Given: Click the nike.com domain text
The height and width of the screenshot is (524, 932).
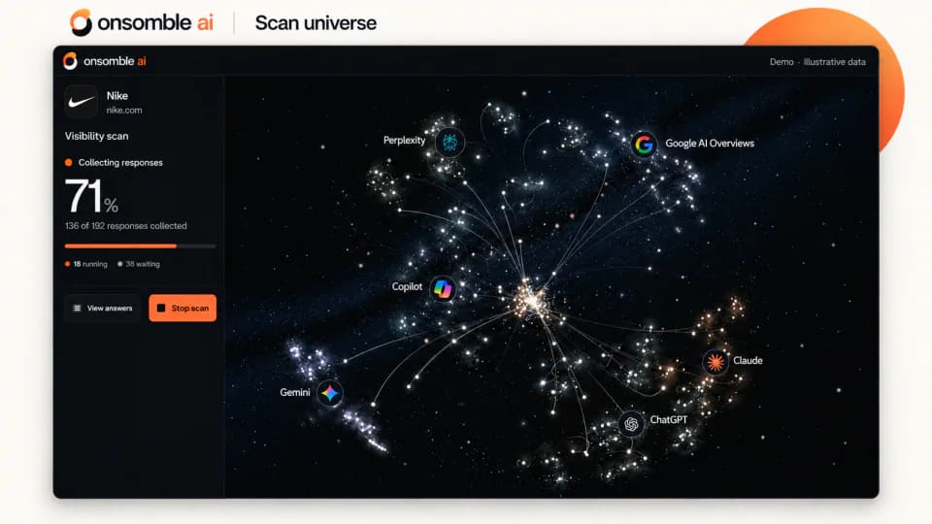Looking at the screenshot, I should (123, 110).
